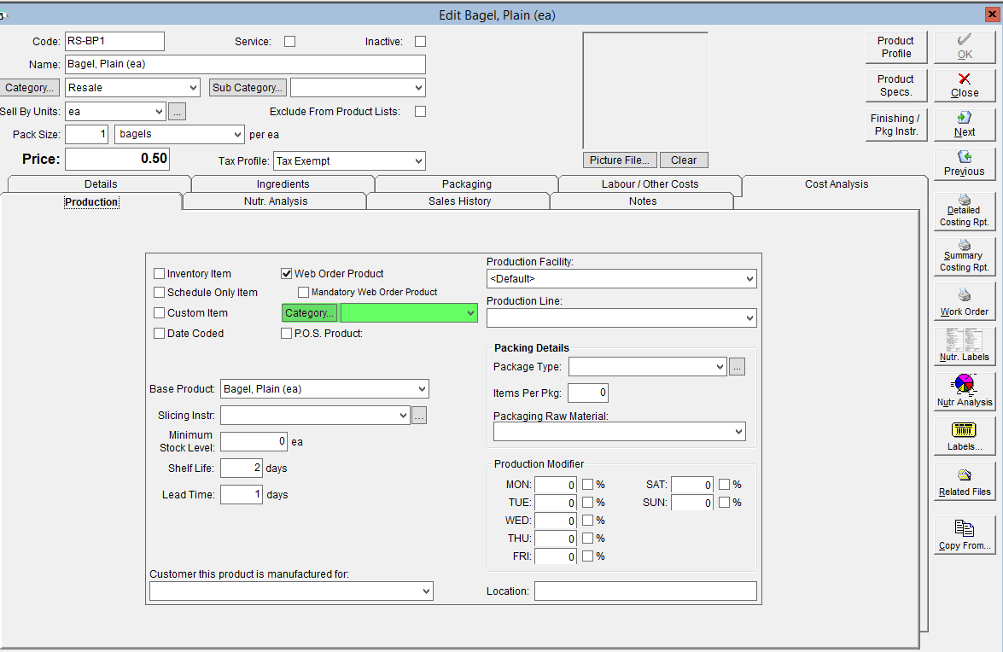The height and width of the screenshot is (652, 1003).
Task: Switch to the Details tab
Action: pyautogui.click(x=101, y=184)
